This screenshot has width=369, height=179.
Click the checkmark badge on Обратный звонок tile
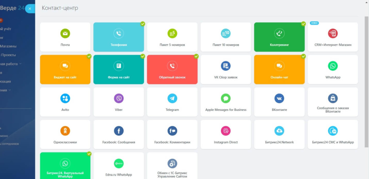click(196, 56)
